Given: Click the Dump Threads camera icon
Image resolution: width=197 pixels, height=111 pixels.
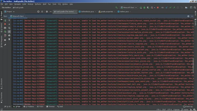Looking at the screenshot, I should (5, 28).
